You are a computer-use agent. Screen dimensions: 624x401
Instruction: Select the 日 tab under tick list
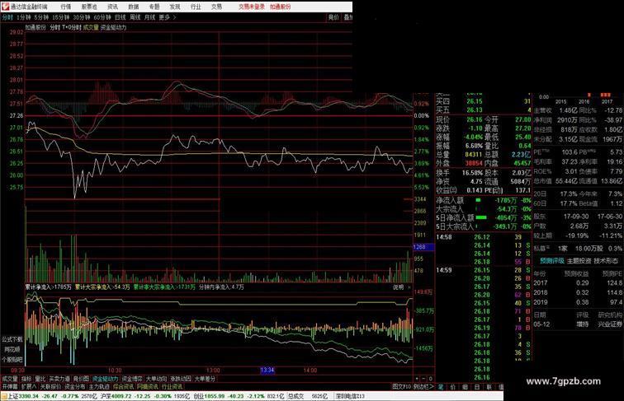coord(477,387)
